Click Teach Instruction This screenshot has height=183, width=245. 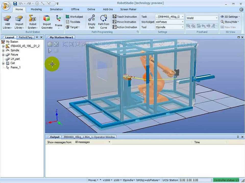[125, 17]
